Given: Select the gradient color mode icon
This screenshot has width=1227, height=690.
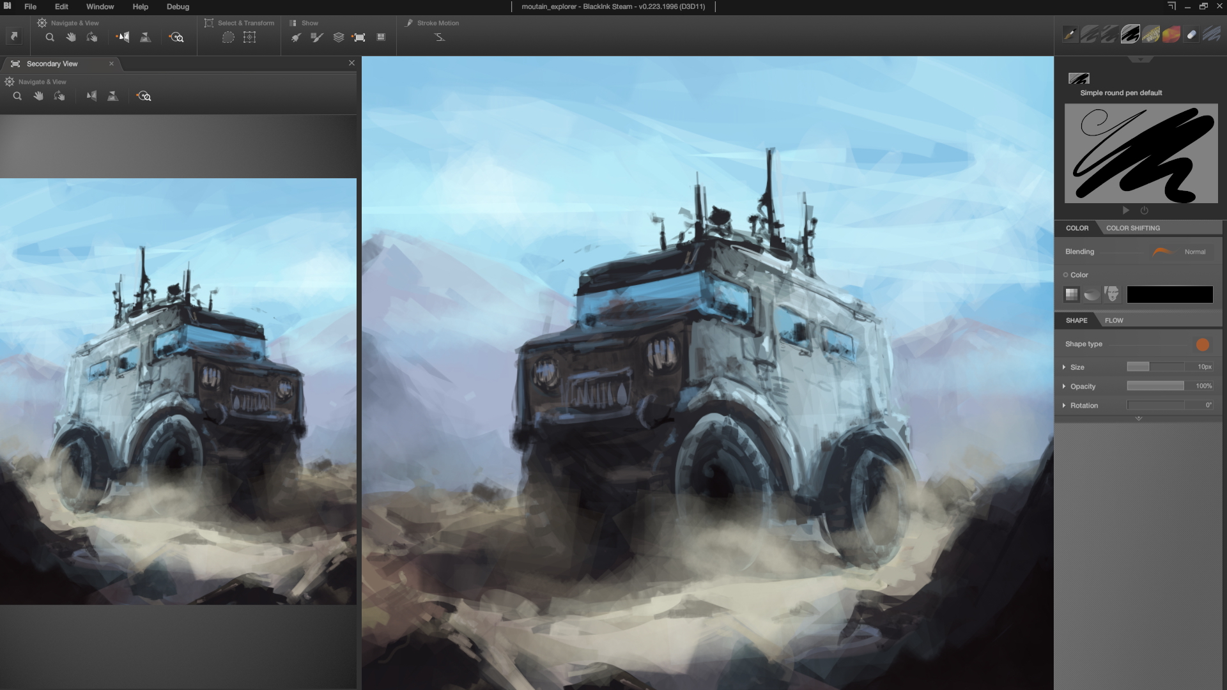Looking at the screenshot, I should click(1092, 294).
